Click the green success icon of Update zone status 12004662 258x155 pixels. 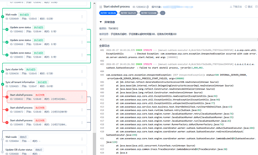[7, 30]
